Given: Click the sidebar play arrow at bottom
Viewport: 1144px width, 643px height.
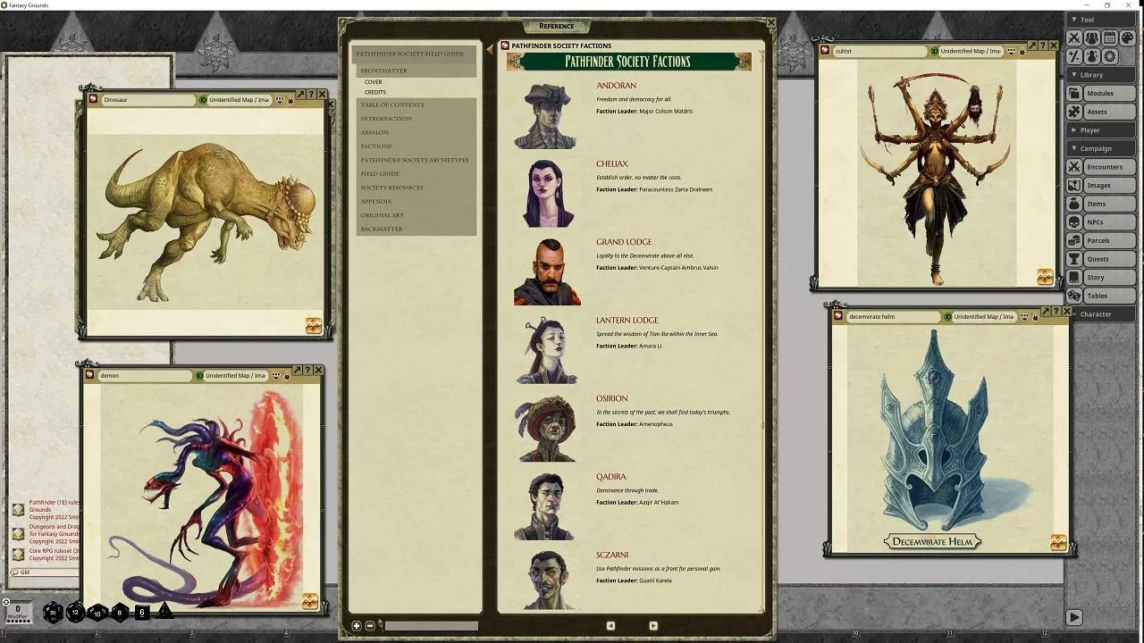Looking at the screenshot, I should tap(1074, 617).
